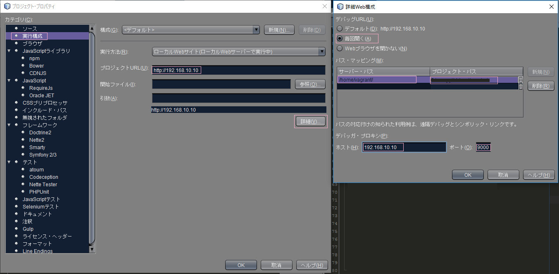Select the デフォルト debug URL option
Viewport: 559px width, 274px height.
tap(339, 28)
